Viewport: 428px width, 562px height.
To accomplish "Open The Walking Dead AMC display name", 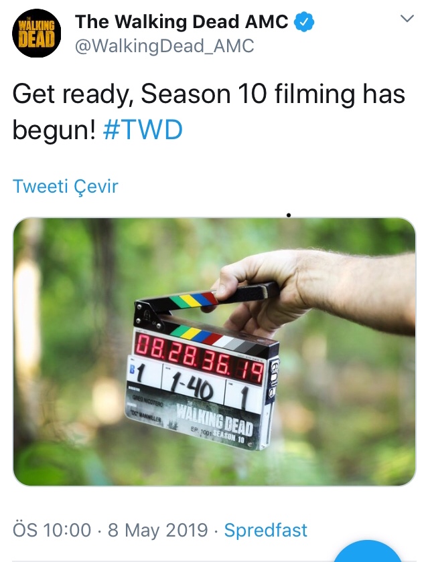I will pos(182,22).
